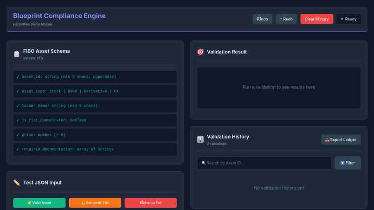This screenshot has height=210, width=374.
Task: Click the Blueprint Compliance Engine title
Action: pyautogui.click(x=59, y=16)
